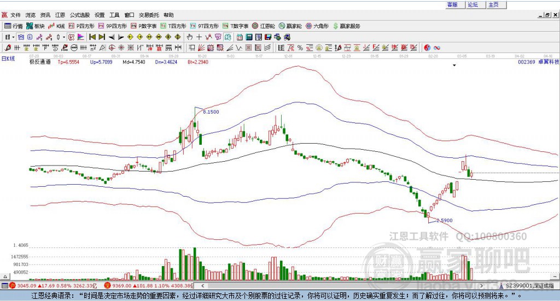Click the Md=4.7540 value
This screenshot has height=301, width=560.
(134, 62)
